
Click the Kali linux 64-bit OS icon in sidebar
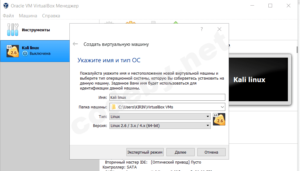pyautogui.click(x=13, y=51)
